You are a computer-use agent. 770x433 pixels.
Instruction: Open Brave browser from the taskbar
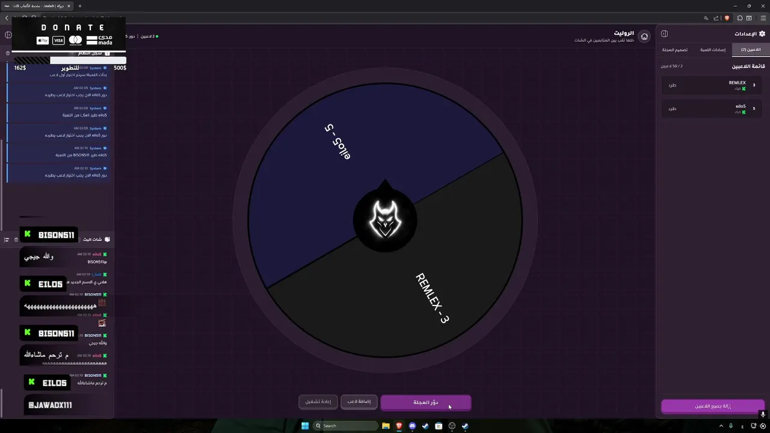pyautogui.click(x=399, y=426)
